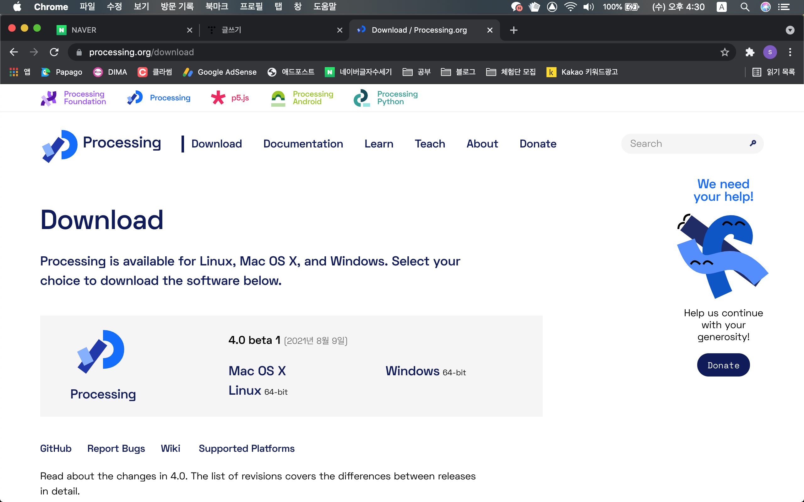Click into the Search input field

[x=684, y=143]
